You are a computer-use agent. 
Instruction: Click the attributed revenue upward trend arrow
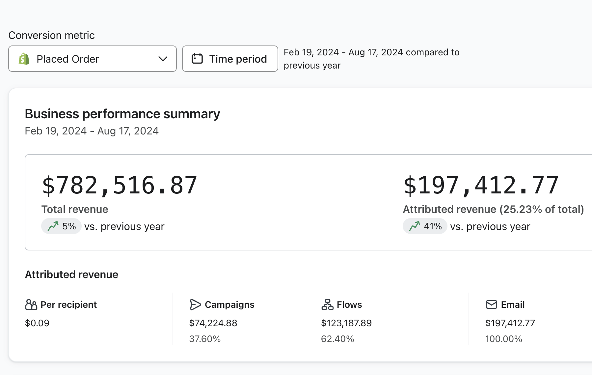[x=415, y=226]
